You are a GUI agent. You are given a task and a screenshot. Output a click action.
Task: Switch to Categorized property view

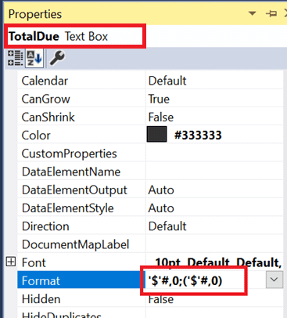click(x=15, y=58)
